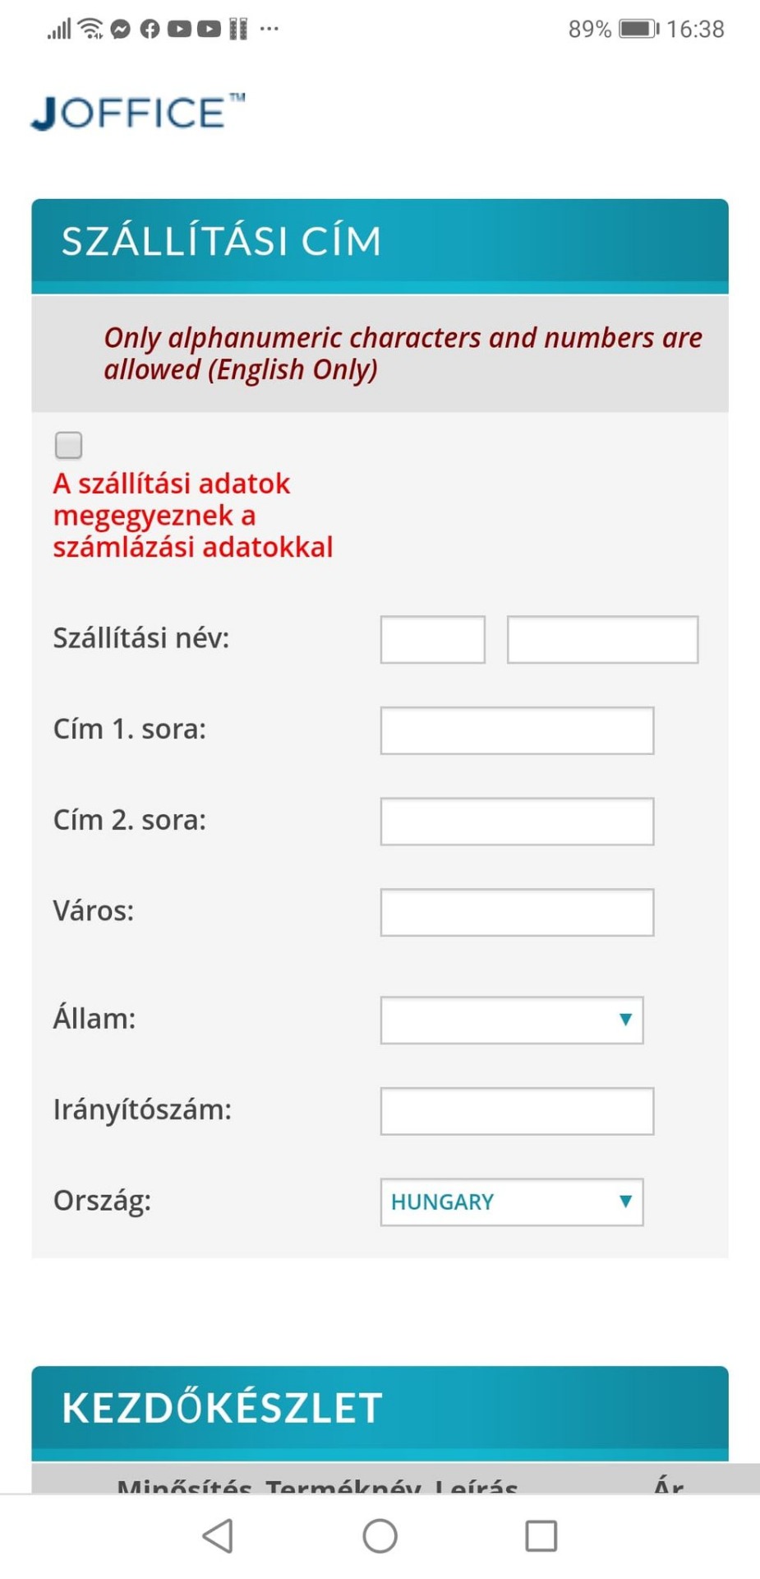Focus the second Szállítási név field

pos(602,639)
